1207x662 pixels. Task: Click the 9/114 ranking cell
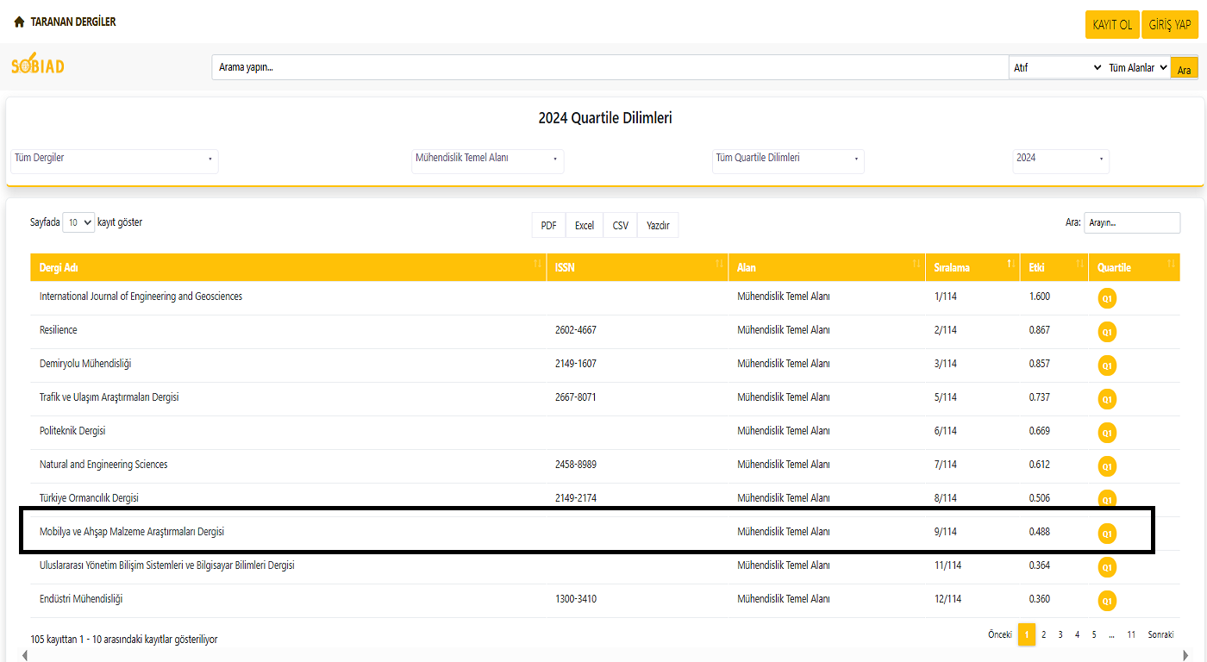click(946, 532)
